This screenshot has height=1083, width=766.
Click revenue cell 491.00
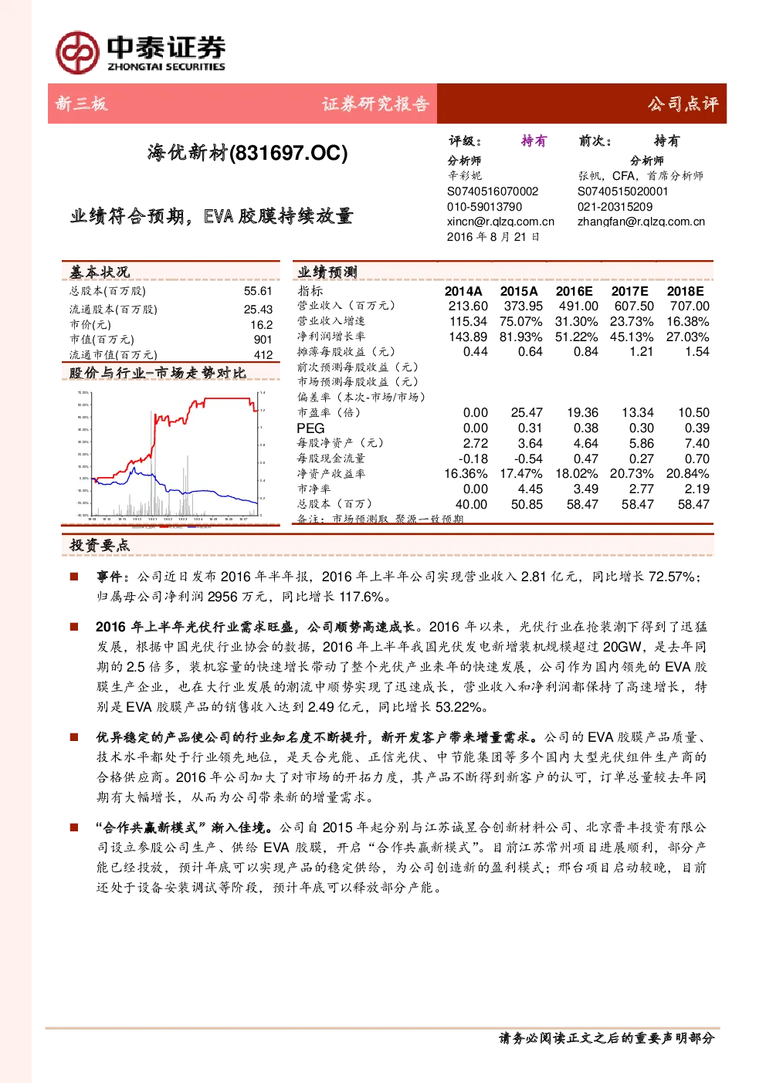pyautogui.click(x=579, y=306)
